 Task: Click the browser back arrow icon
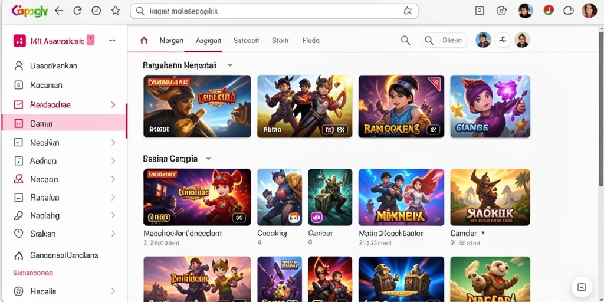tap(59, 11)
